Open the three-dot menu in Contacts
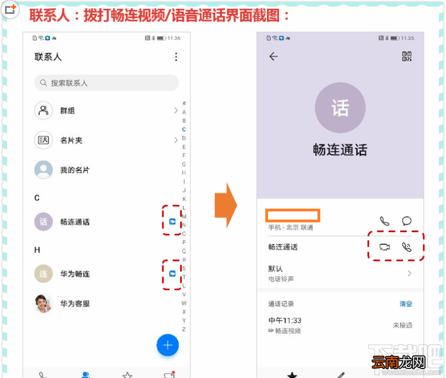Screen dimensions: 446x378 click(176, 57)
